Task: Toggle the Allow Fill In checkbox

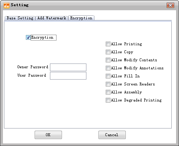Action: (x=108, y=76)
